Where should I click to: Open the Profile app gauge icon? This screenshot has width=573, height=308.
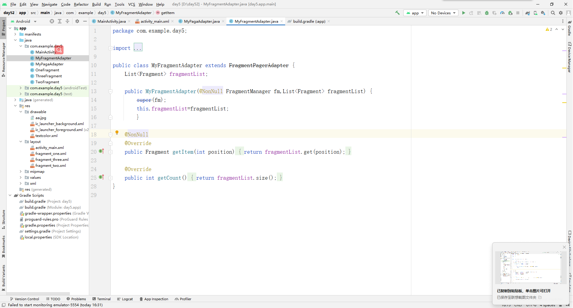(502, 13)
